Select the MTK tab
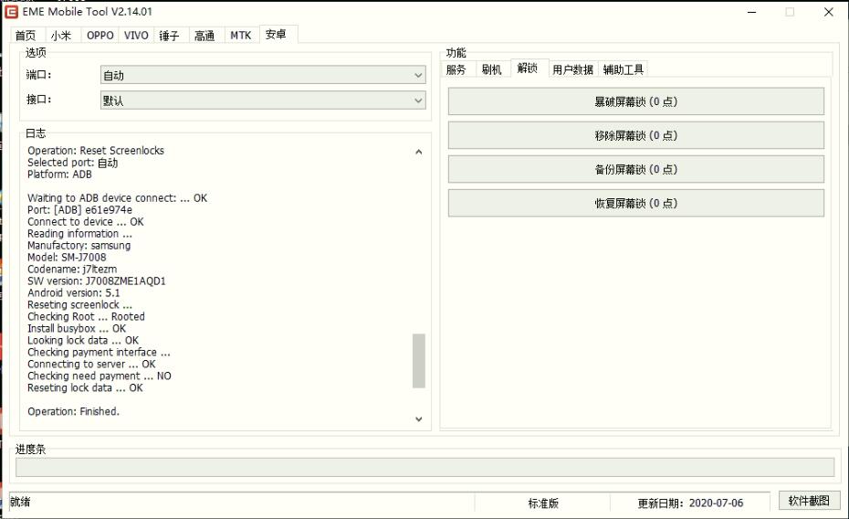The height and width of the screenshot is (519, 849). pyautogui.click(x=240, y=36)
